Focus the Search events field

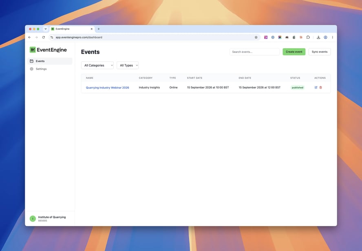[254, 52]
